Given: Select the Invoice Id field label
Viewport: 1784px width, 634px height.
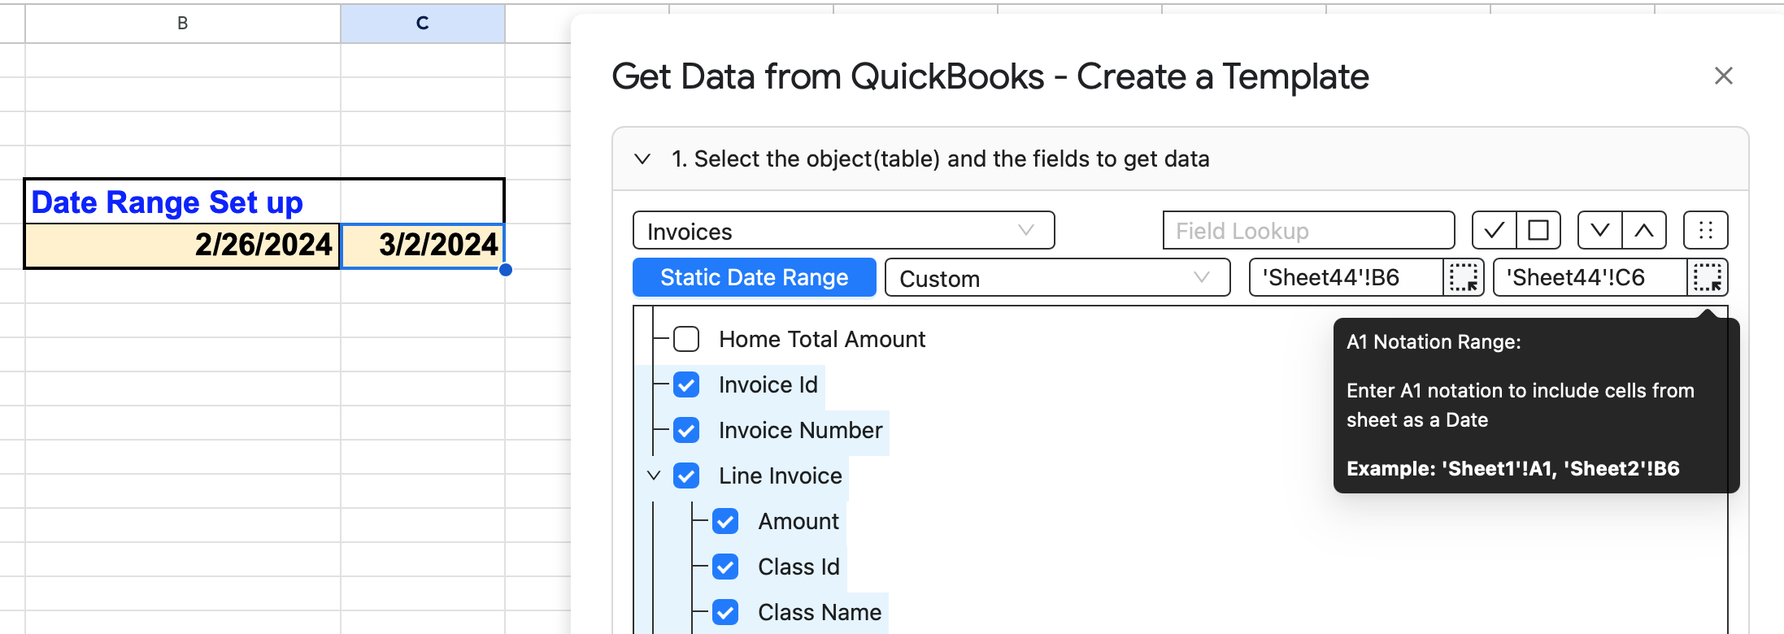Looking at the screenshot, I should click(768, 384).
